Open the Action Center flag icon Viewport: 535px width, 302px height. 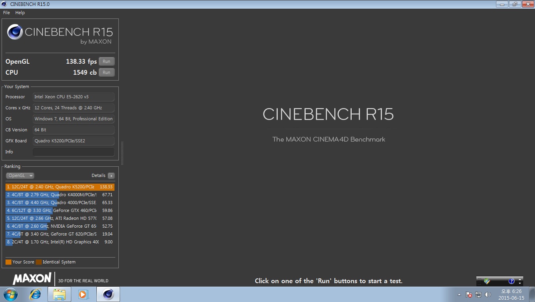click(x=469, y=295)
